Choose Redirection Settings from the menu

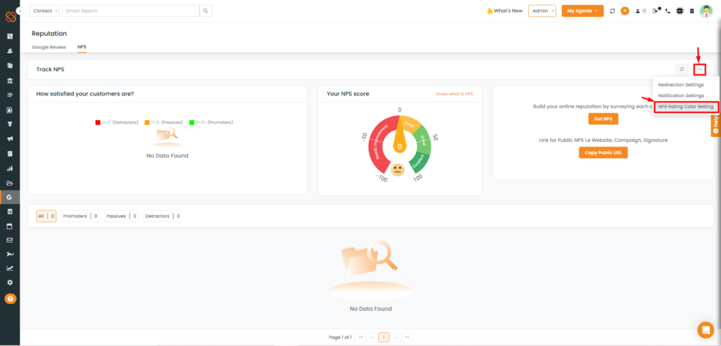point(681,84)
